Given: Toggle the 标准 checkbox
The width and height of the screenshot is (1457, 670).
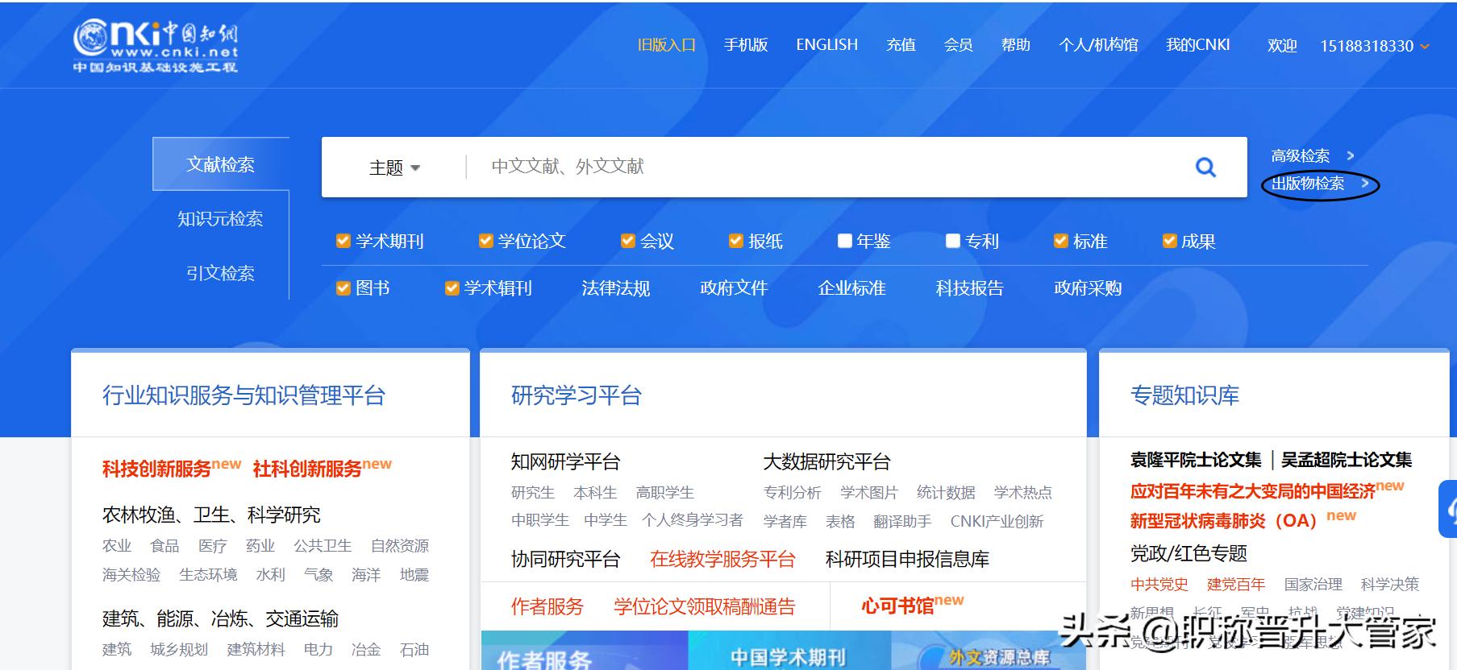Looking at the screenshot, I should coord(1061,241).
